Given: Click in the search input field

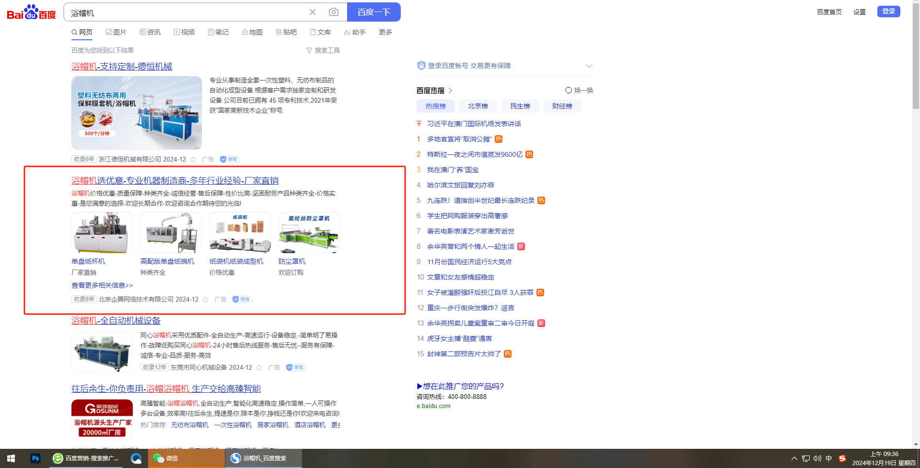Looking at the screenshot, I should pos(187,12).
